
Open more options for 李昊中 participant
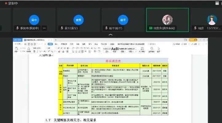pos(44,28)
